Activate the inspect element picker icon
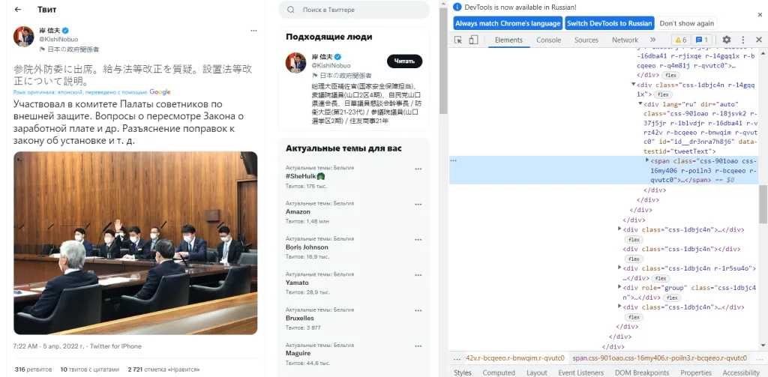Viewport: 768px width, 377px height. [458, 40]
